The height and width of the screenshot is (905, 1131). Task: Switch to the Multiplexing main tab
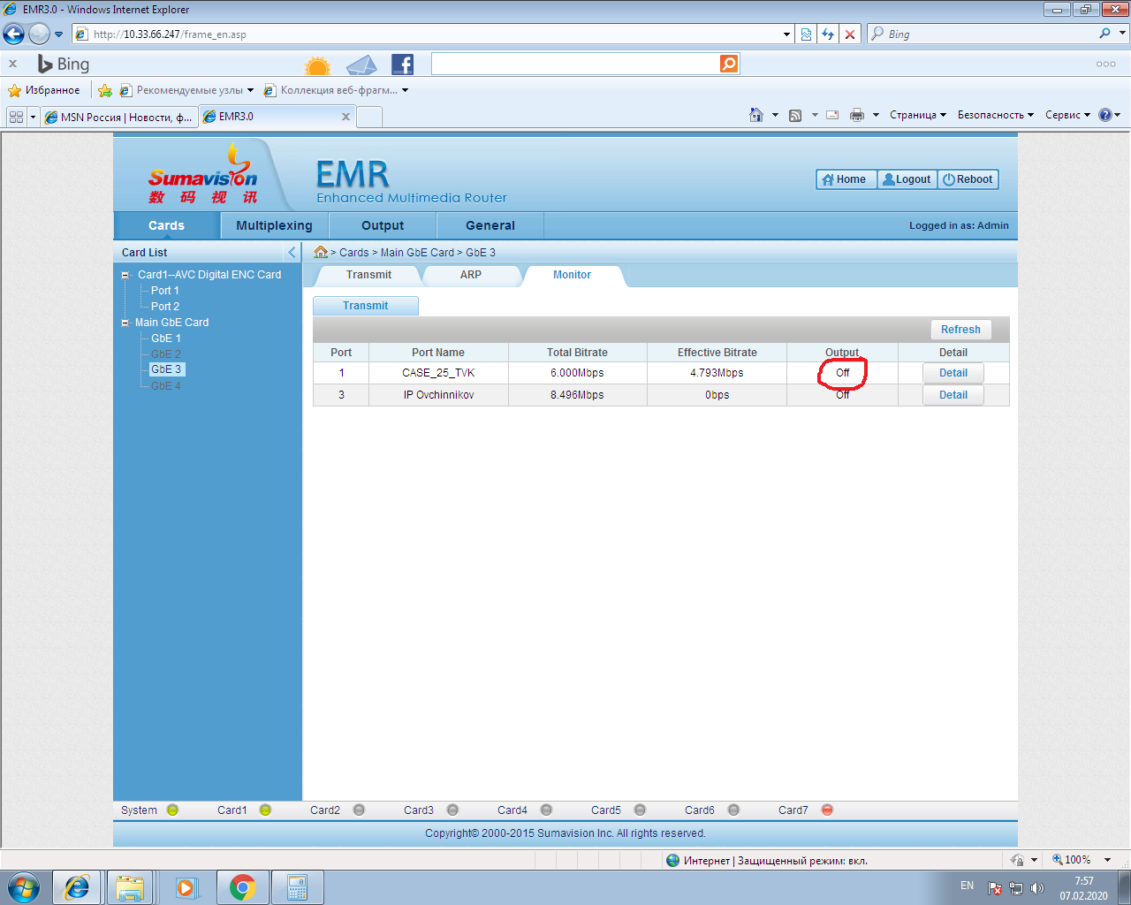pyautogui.click(x=274, y=225)
